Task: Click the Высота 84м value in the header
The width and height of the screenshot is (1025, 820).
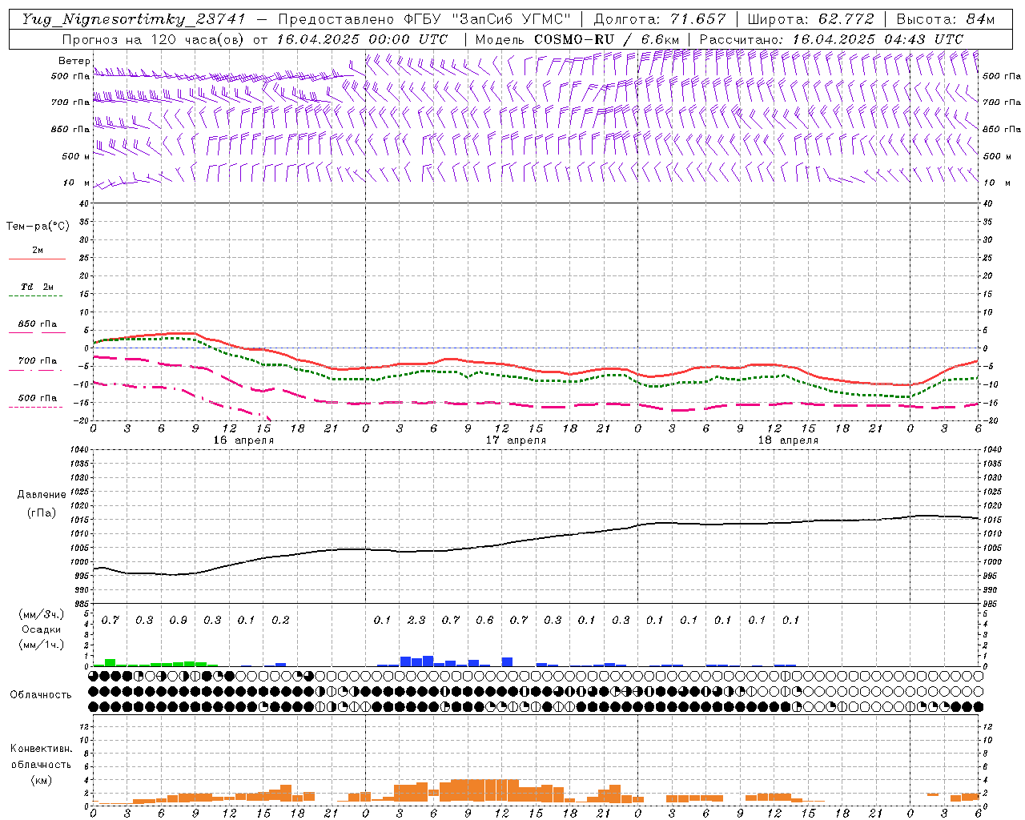Action: point(945,19)
